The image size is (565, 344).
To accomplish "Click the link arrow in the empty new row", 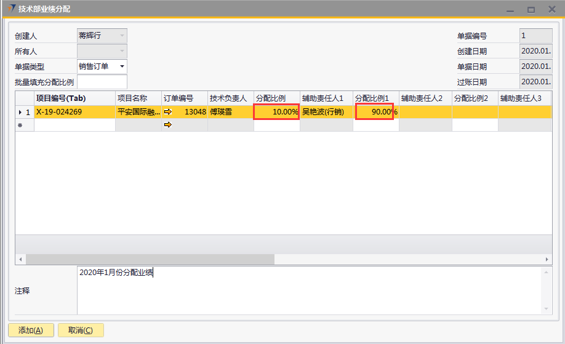I will [167, 125].
